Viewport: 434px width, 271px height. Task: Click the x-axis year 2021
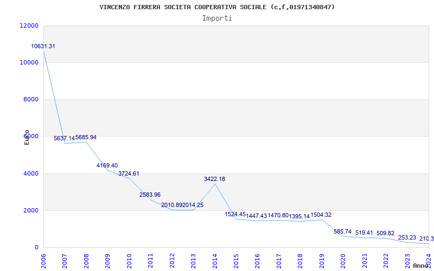point(365,261)
